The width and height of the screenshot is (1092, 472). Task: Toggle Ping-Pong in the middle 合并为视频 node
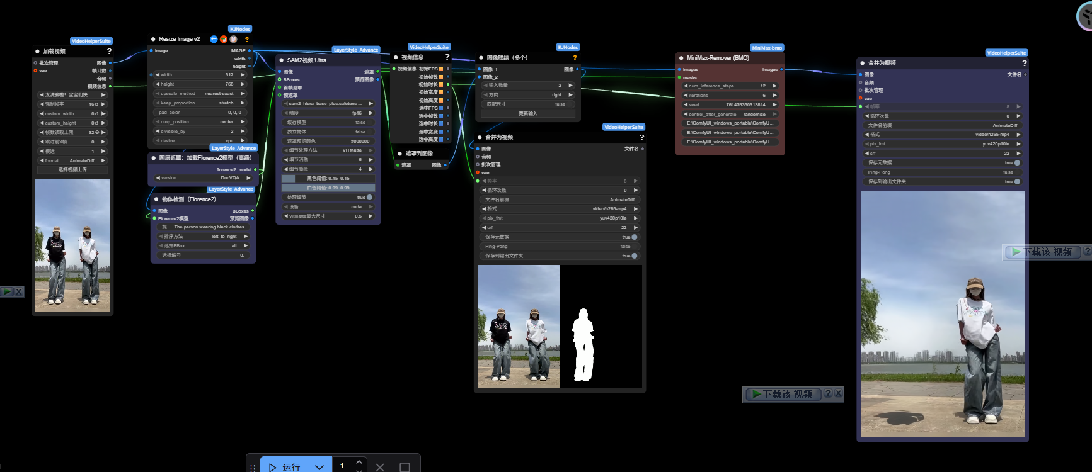coord(560,247)
